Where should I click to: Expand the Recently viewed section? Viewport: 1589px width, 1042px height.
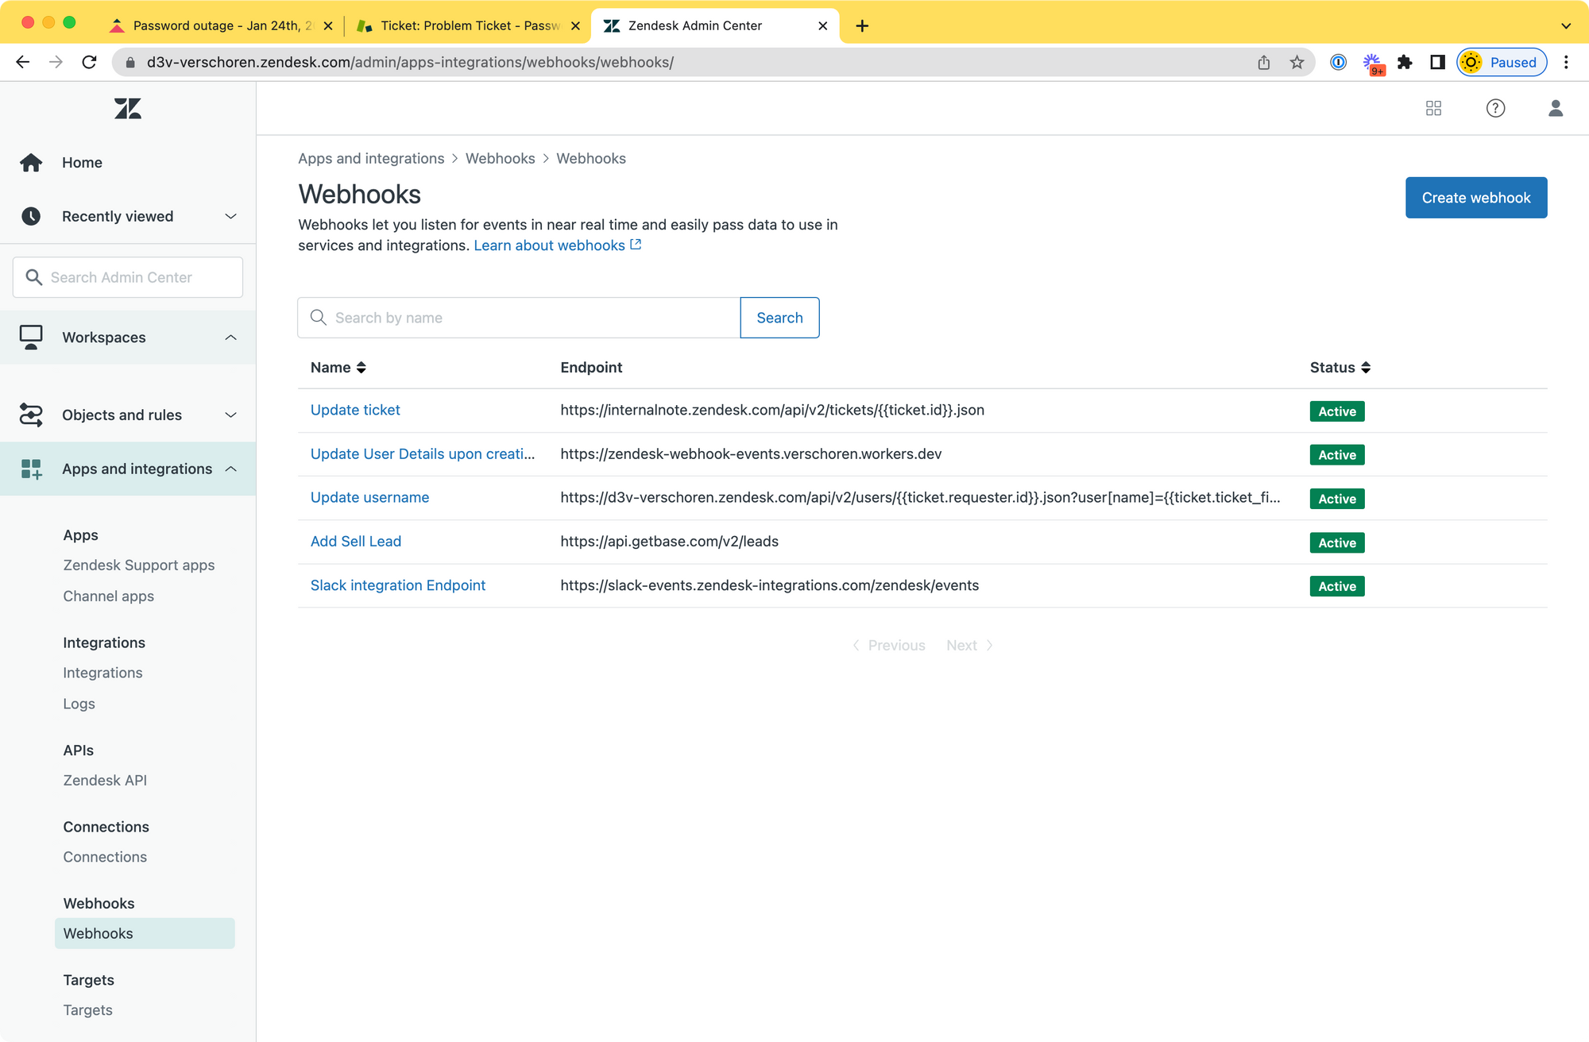click(127, 216)
